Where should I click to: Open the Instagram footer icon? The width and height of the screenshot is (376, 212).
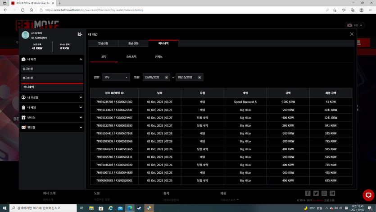click(324, 193)
